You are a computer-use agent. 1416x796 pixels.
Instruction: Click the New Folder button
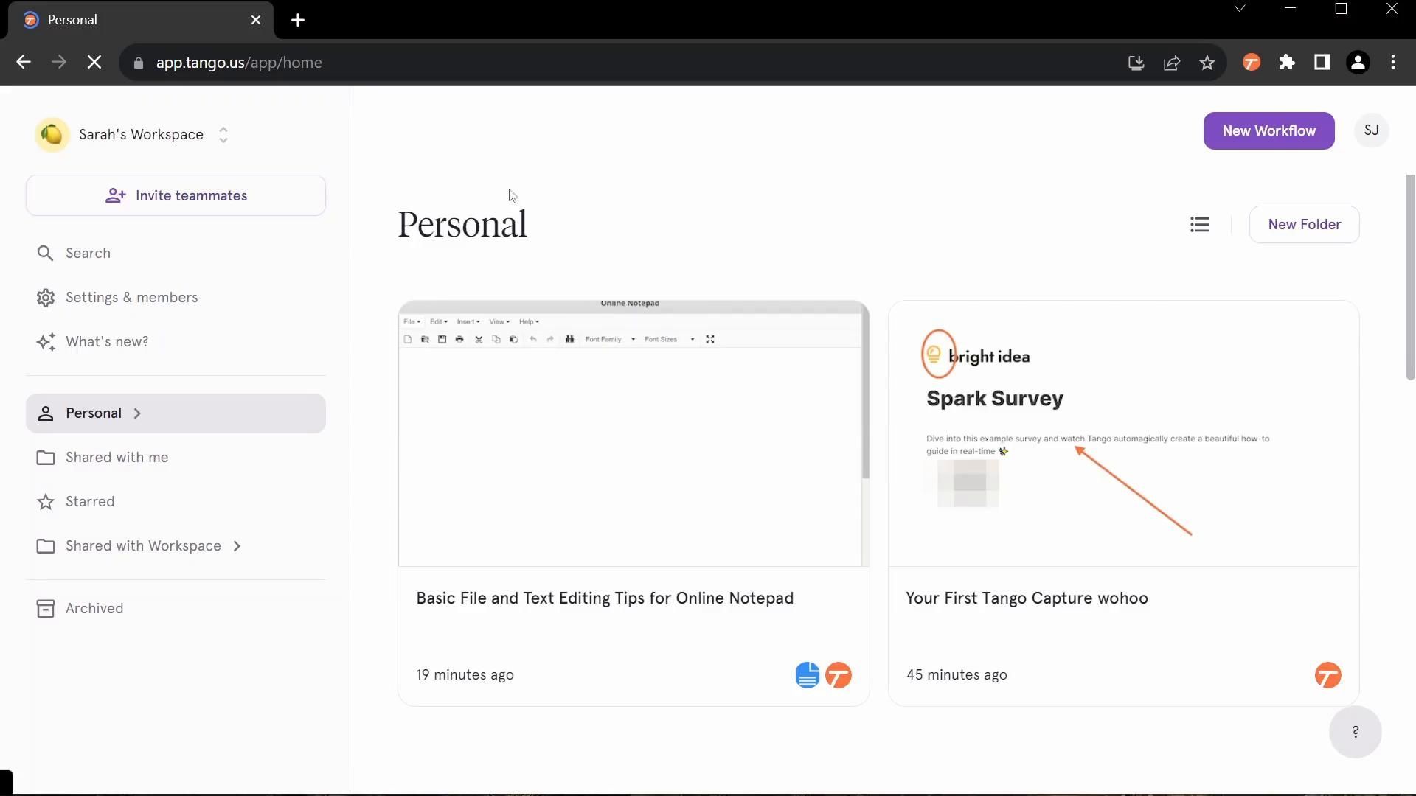pos(1304,225)
